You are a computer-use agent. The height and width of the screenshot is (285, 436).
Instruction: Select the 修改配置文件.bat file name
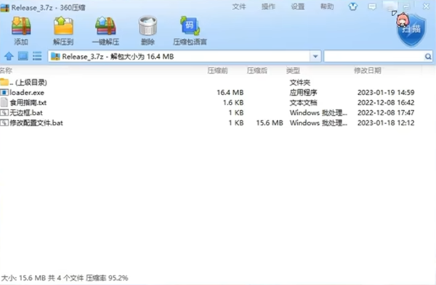click(36, 123)
